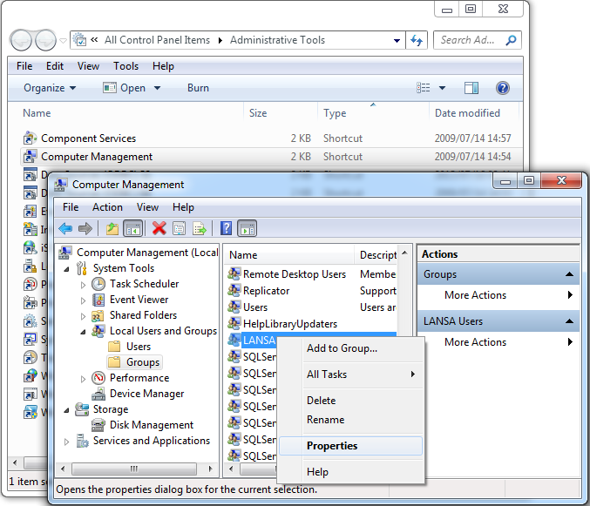Expand the Shared Folders tree node
This screenshot has height=506, width=590.
click(x=83, y=316)
